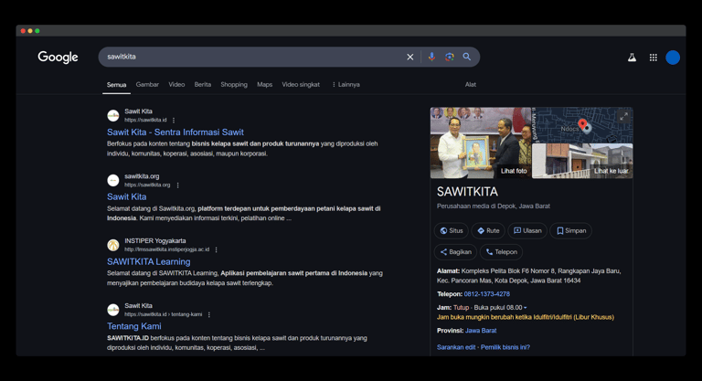Share the business with Bagikan button
The width and height of the screenshot is (702, 381).
(x=455, y=252)
